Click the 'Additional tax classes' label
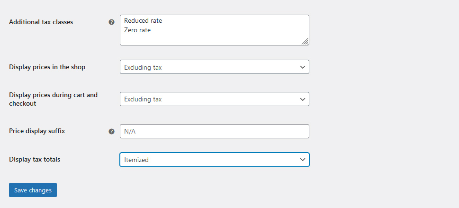 (x=41, y=22)
